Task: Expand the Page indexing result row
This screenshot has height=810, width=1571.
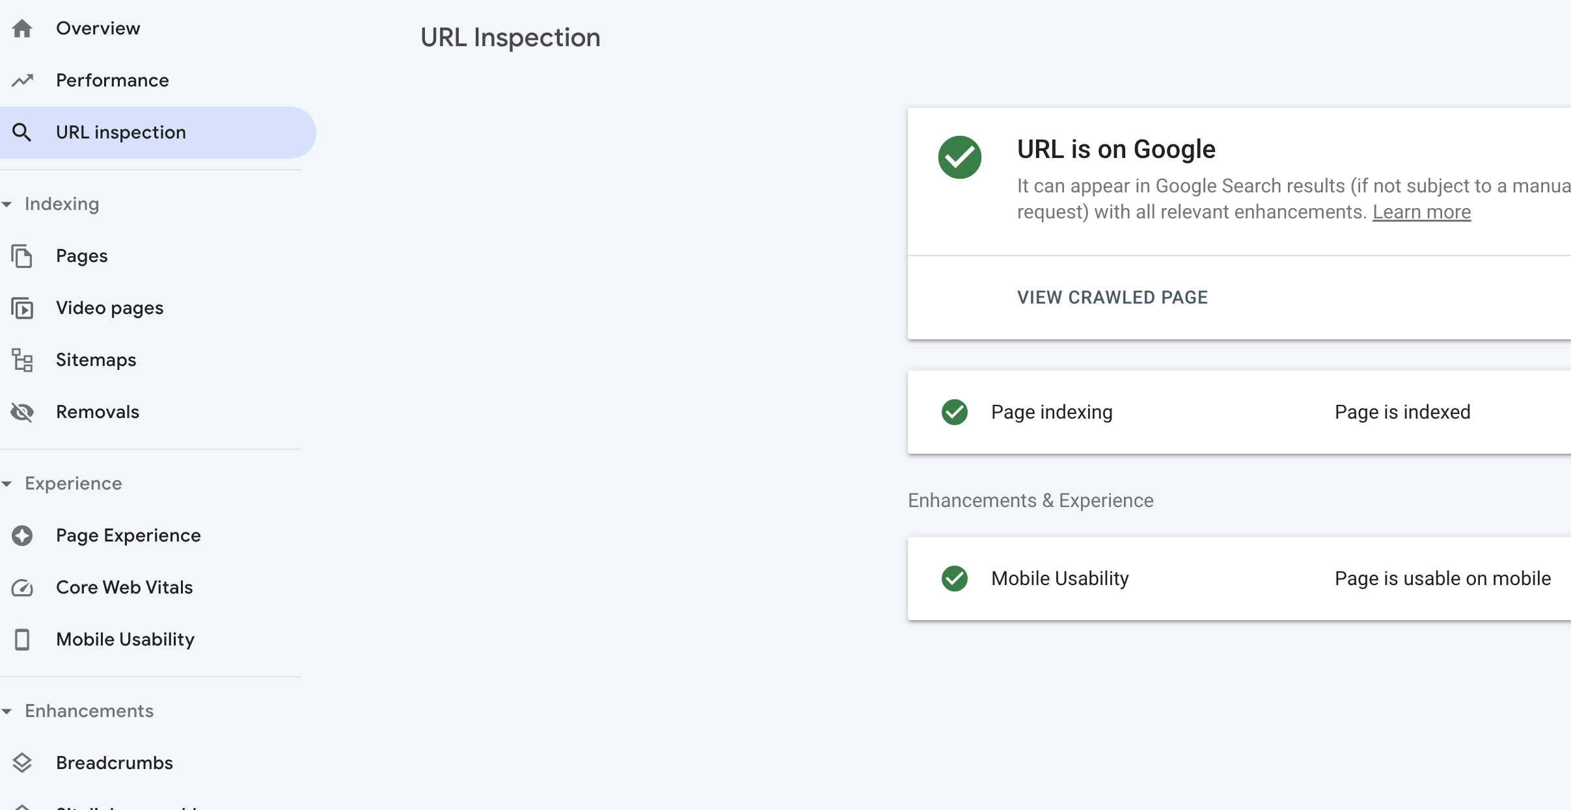Action: tap(1239, 412)
